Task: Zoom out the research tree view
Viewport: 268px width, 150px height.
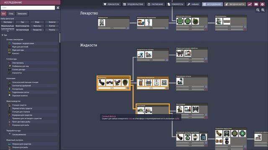Action: [258, 10]
